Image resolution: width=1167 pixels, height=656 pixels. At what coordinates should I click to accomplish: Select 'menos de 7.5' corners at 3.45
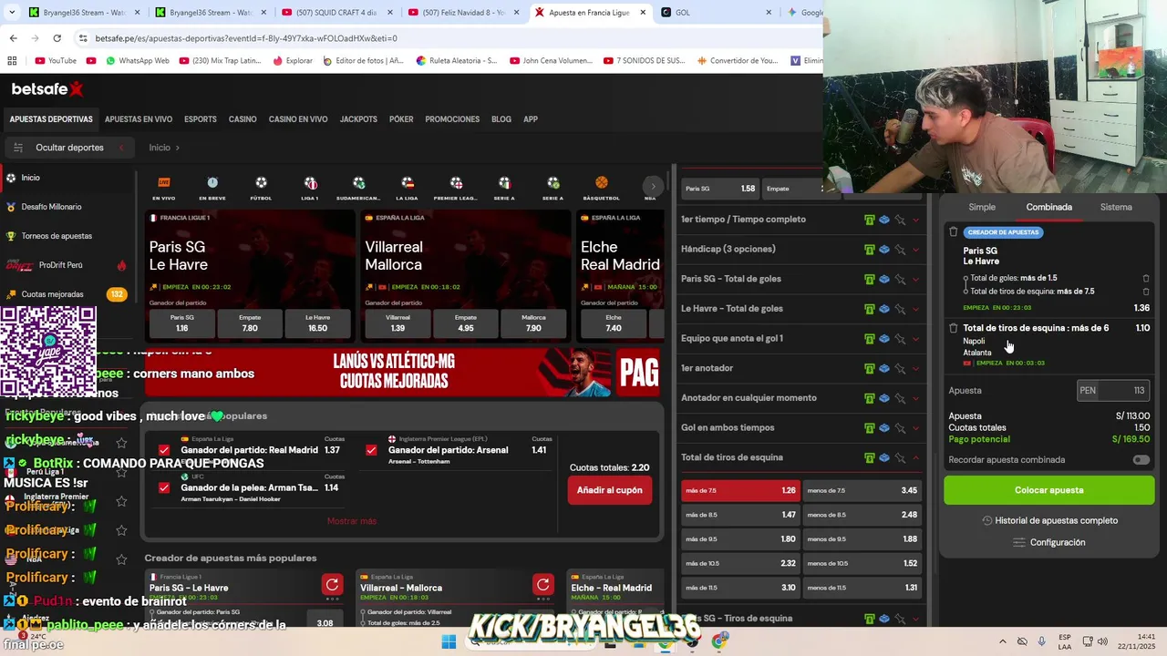pos(862,490)
